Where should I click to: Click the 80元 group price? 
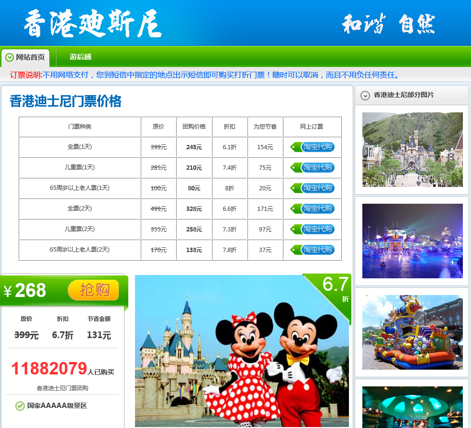coord(194,188)
